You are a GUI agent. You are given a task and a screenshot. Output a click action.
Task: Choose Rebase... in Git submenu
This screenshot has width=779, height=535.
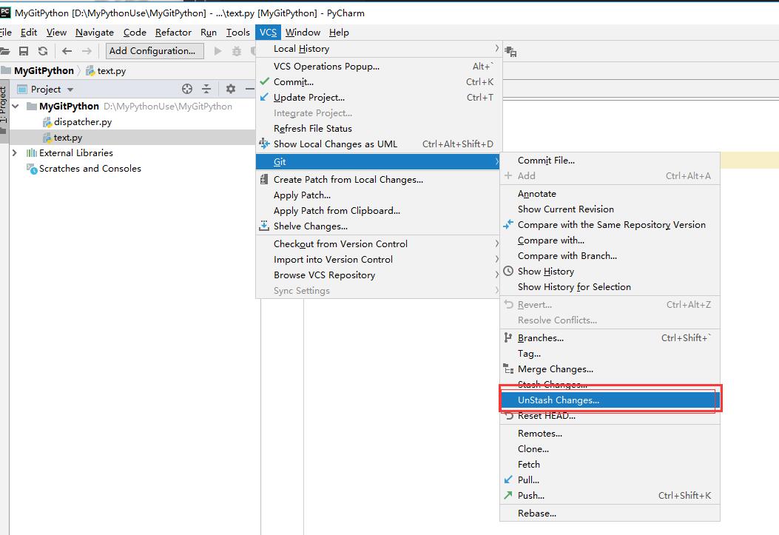pyautogui.click(x=610, y=513)
